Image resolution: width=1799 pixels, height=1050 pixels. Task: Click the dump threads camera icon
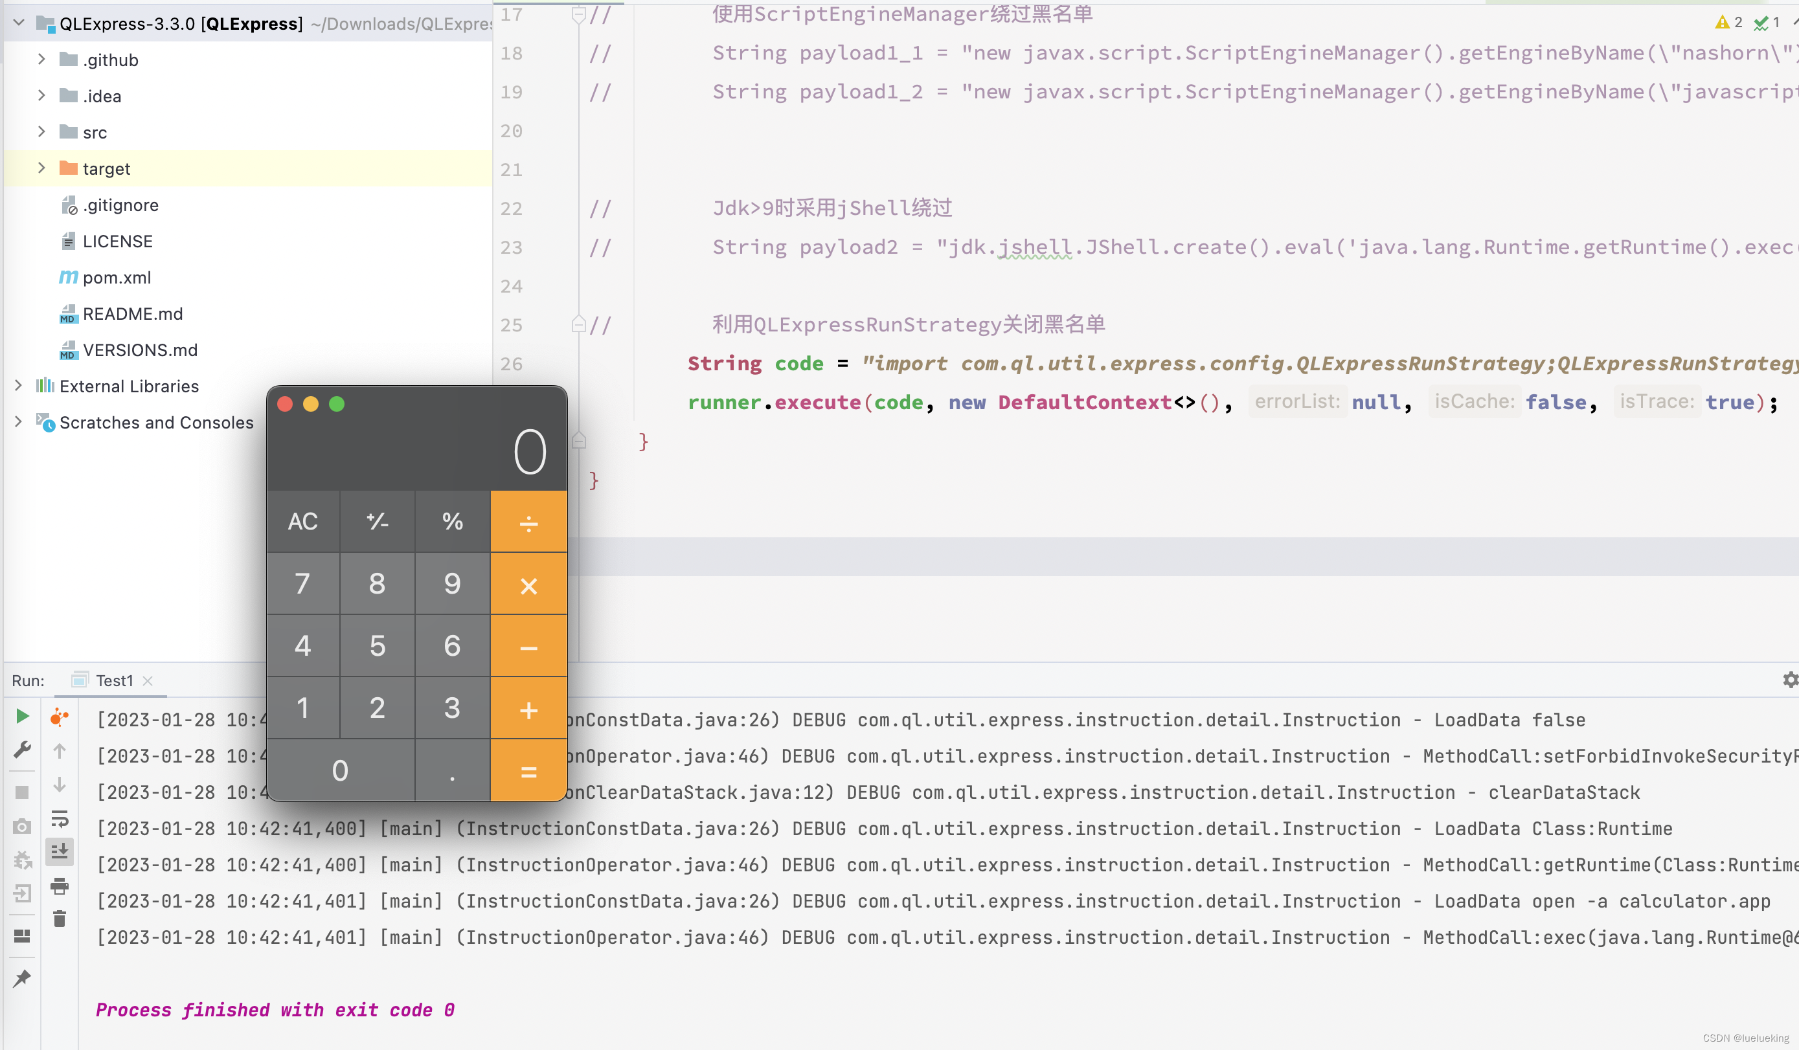tap(22, 827)
